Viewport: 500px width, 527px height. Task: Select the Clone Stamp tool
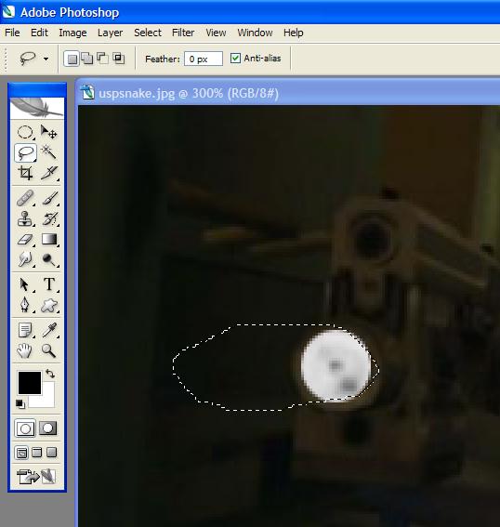(x=25, y=218)
